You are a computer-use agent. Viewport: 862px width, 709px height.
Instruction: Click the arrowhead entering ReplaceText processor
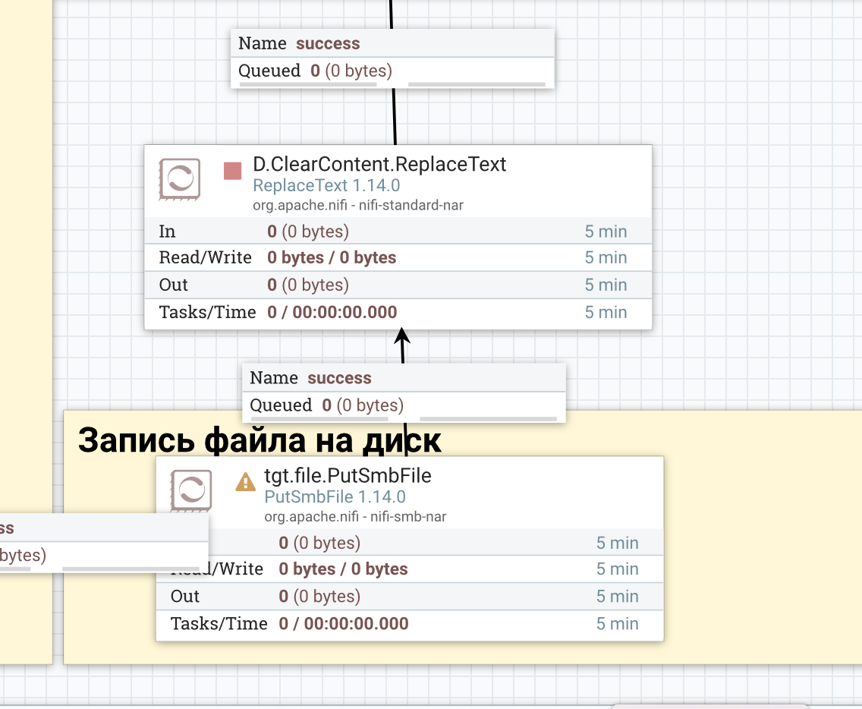point(402,336)
